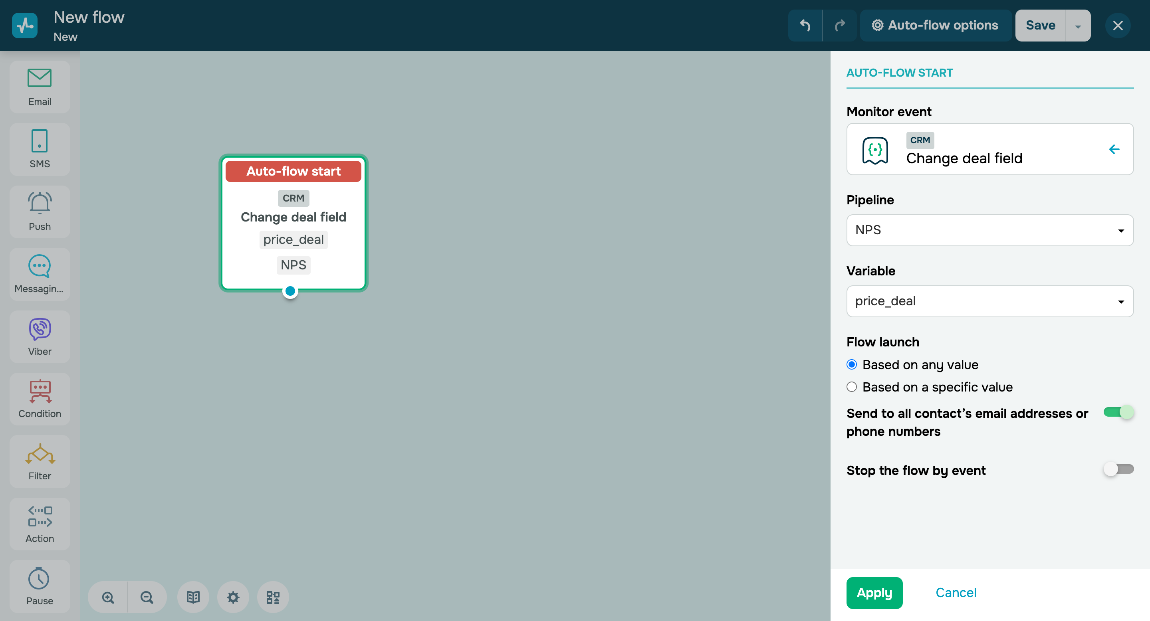Select the Filter block
The height and width of the screenshot is (621, 1150).
39,461
